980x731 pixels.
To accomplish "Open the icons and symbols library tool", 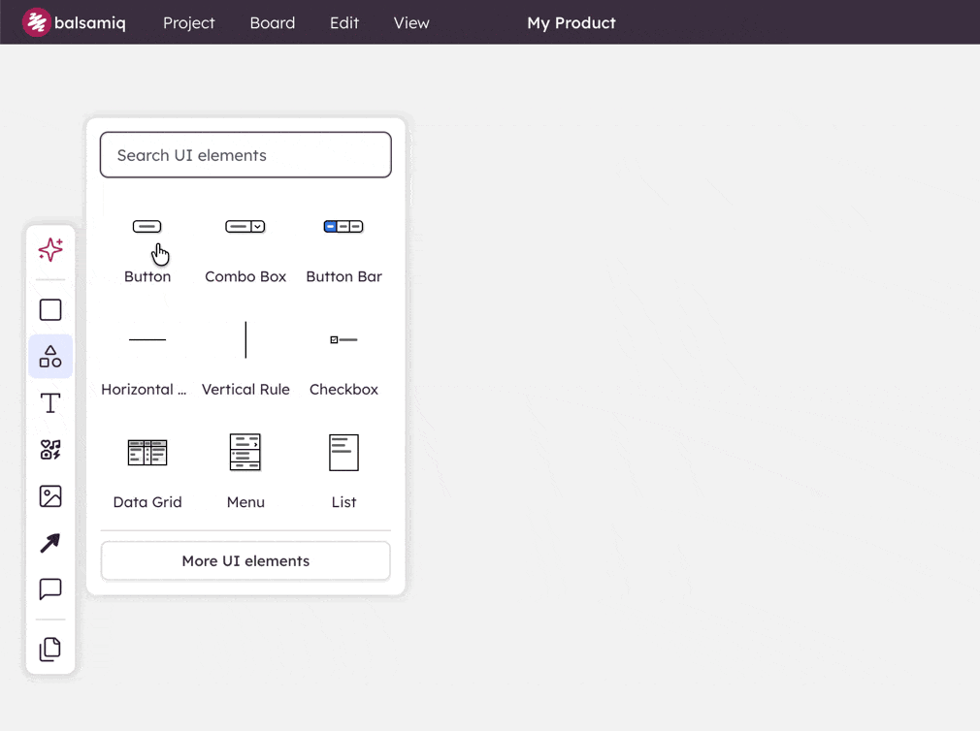I will point(50,450).
